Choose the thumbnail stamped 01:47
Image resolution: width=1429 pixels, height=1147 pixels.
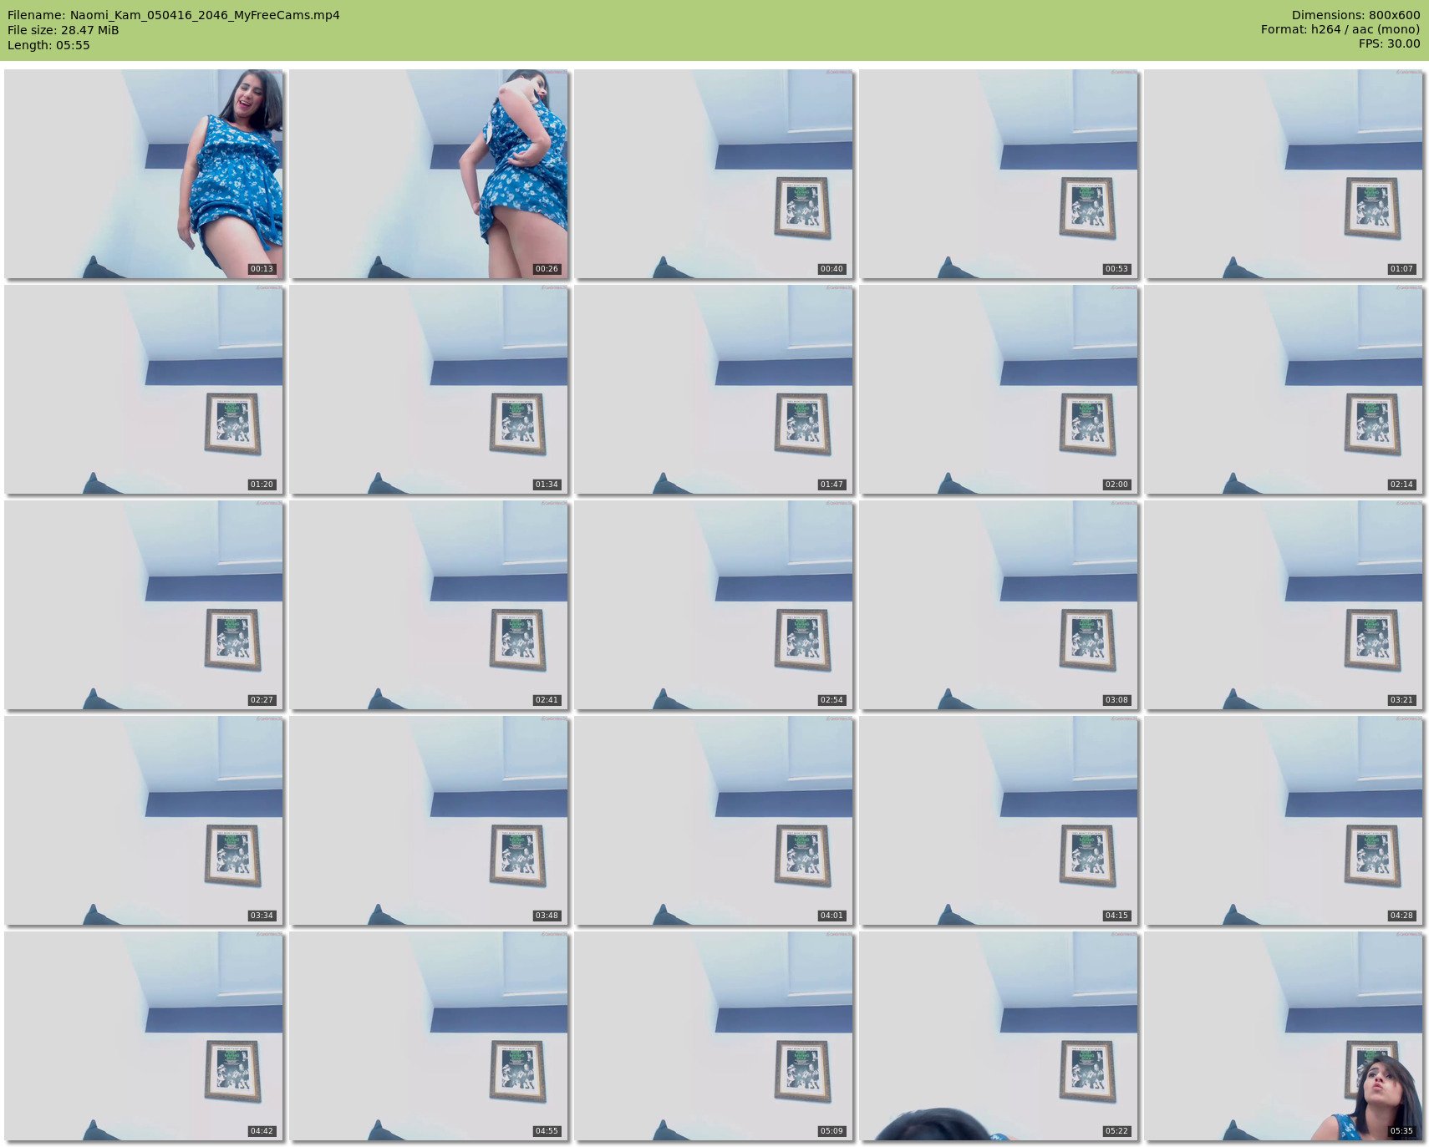(x=714, y=389)
